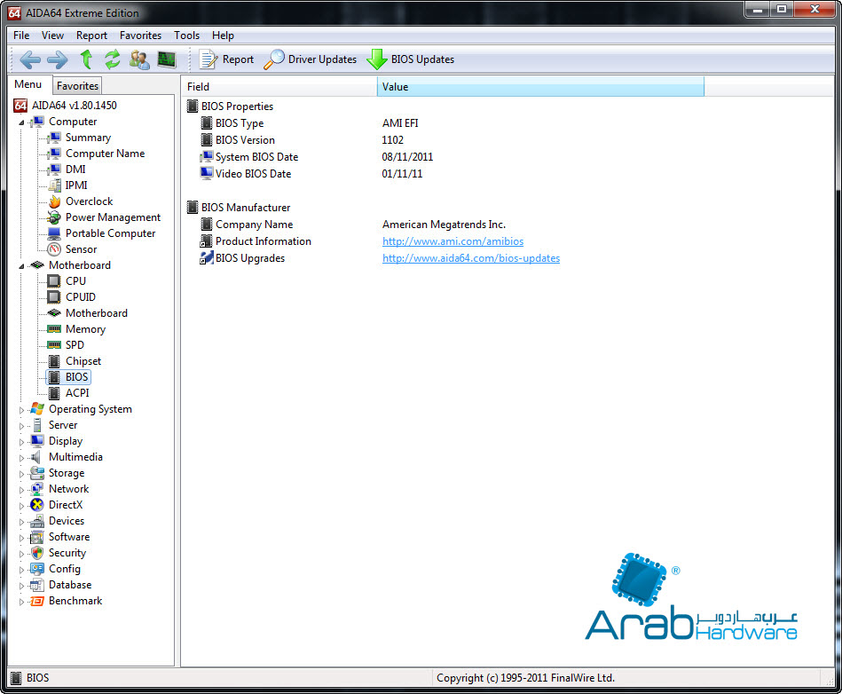Expand the Benchmark node
The height and width of the screenshot is (694, 842).
21,602
